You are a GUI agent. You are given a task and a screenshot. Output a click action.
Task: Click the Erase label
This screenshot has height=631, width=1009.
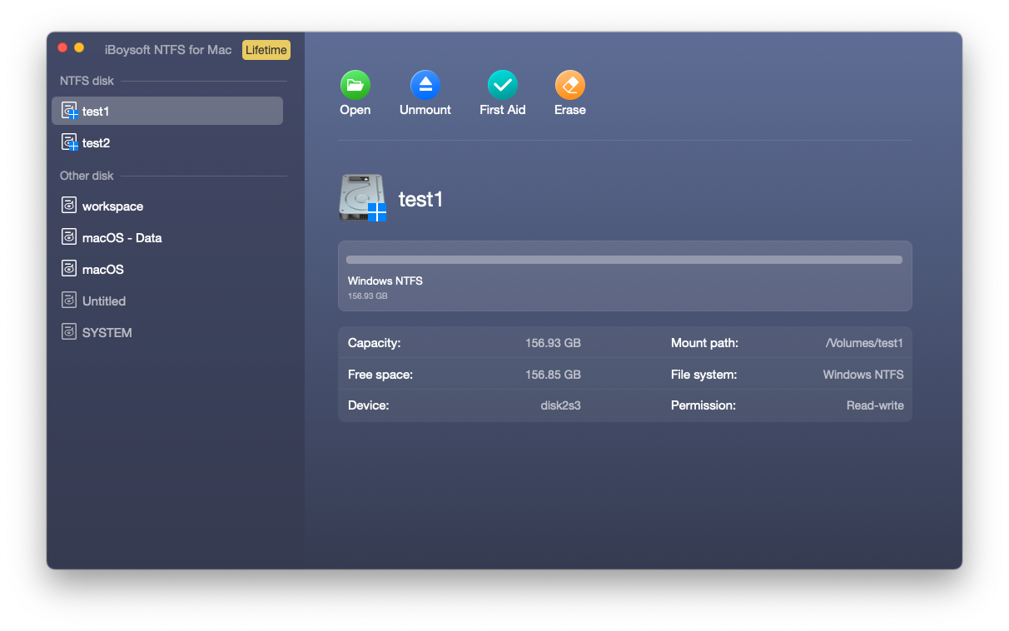570,110
